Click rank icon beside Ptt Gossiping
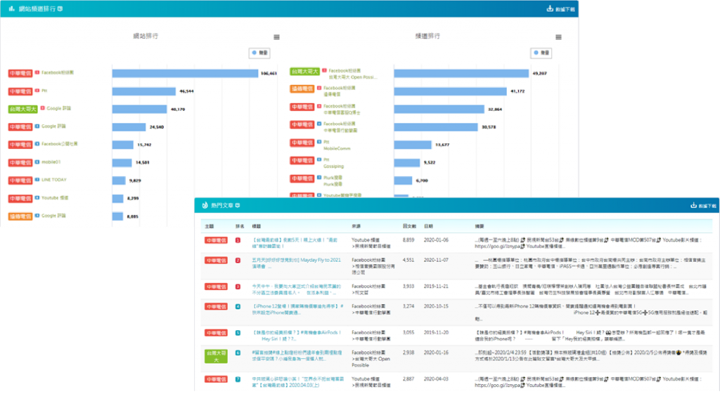The image size is (720, 394). (x=319, y=159)
